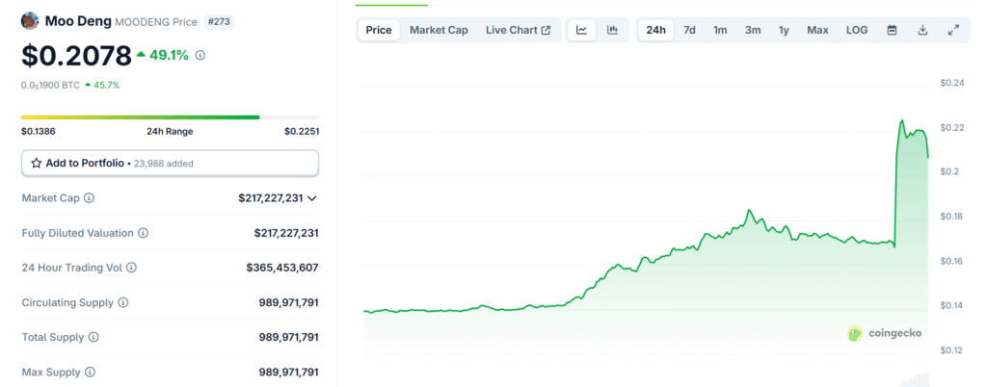Switch to the line chart view icon
The width and height of the screenshot is (987, 387).
coord(581,30)
